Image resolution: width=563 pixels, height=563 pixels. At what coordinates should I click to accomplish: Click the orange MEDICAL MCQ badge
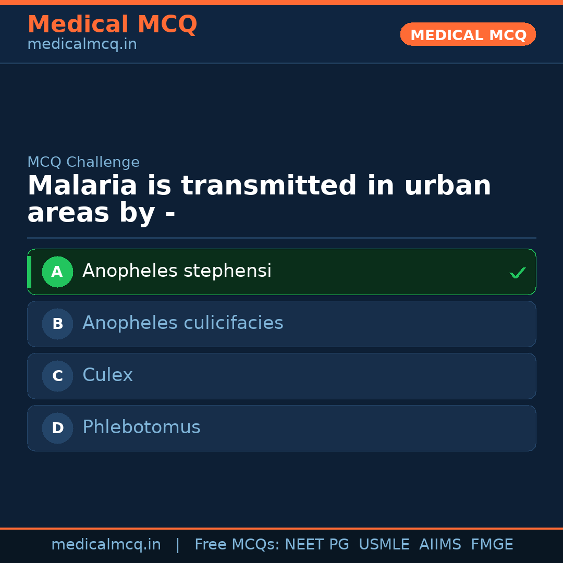468,34
